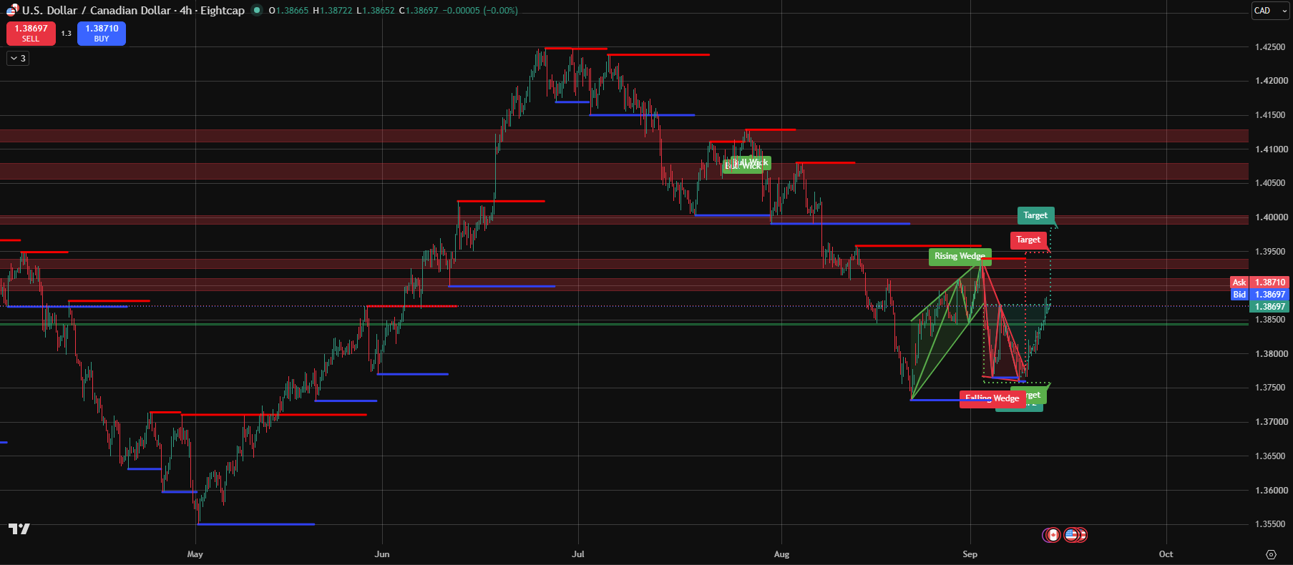Click the USD/CAD symbol flag icon

[12, 10]
